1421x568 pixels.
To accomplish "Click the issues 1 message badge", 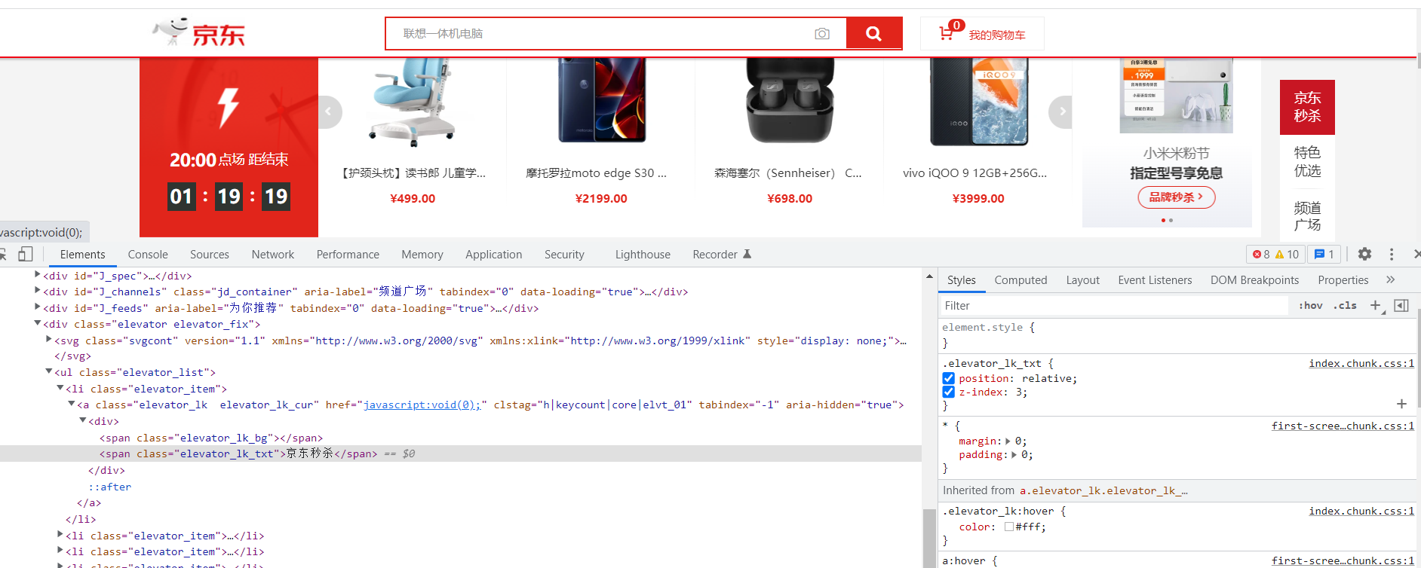I will (1324, 254).
